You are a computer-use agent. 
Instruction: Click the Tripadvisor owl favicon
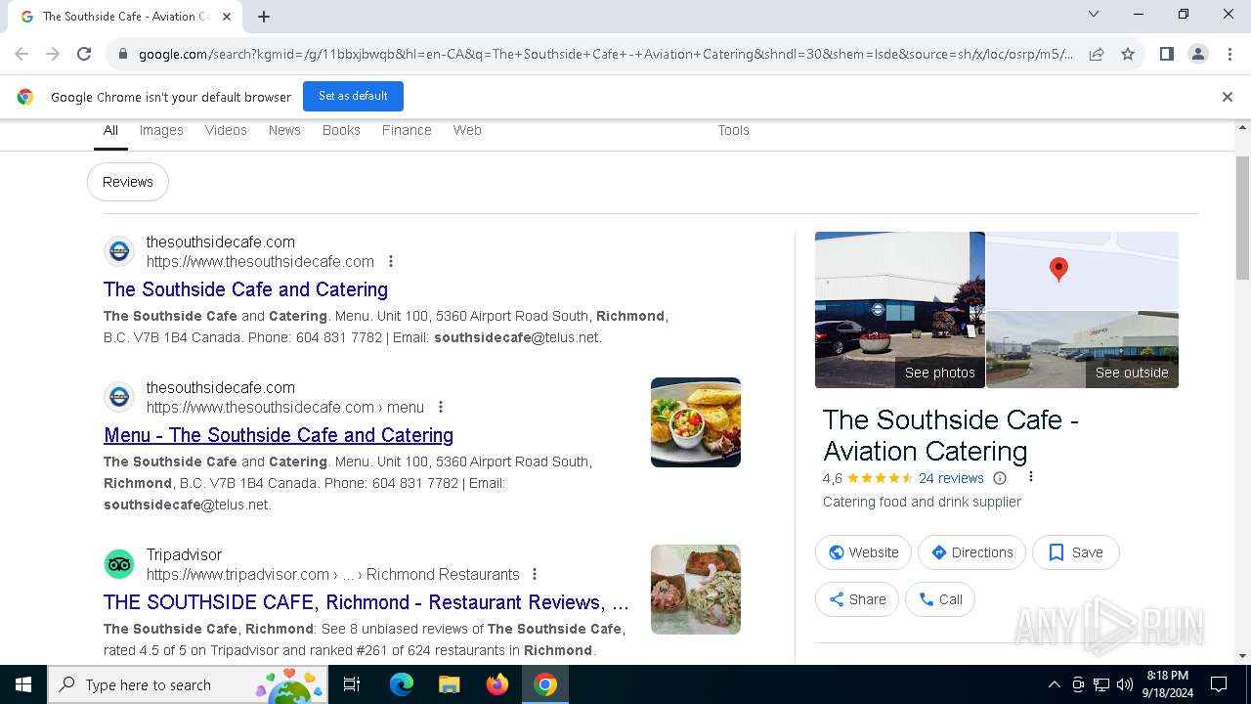tap(119, 564)
